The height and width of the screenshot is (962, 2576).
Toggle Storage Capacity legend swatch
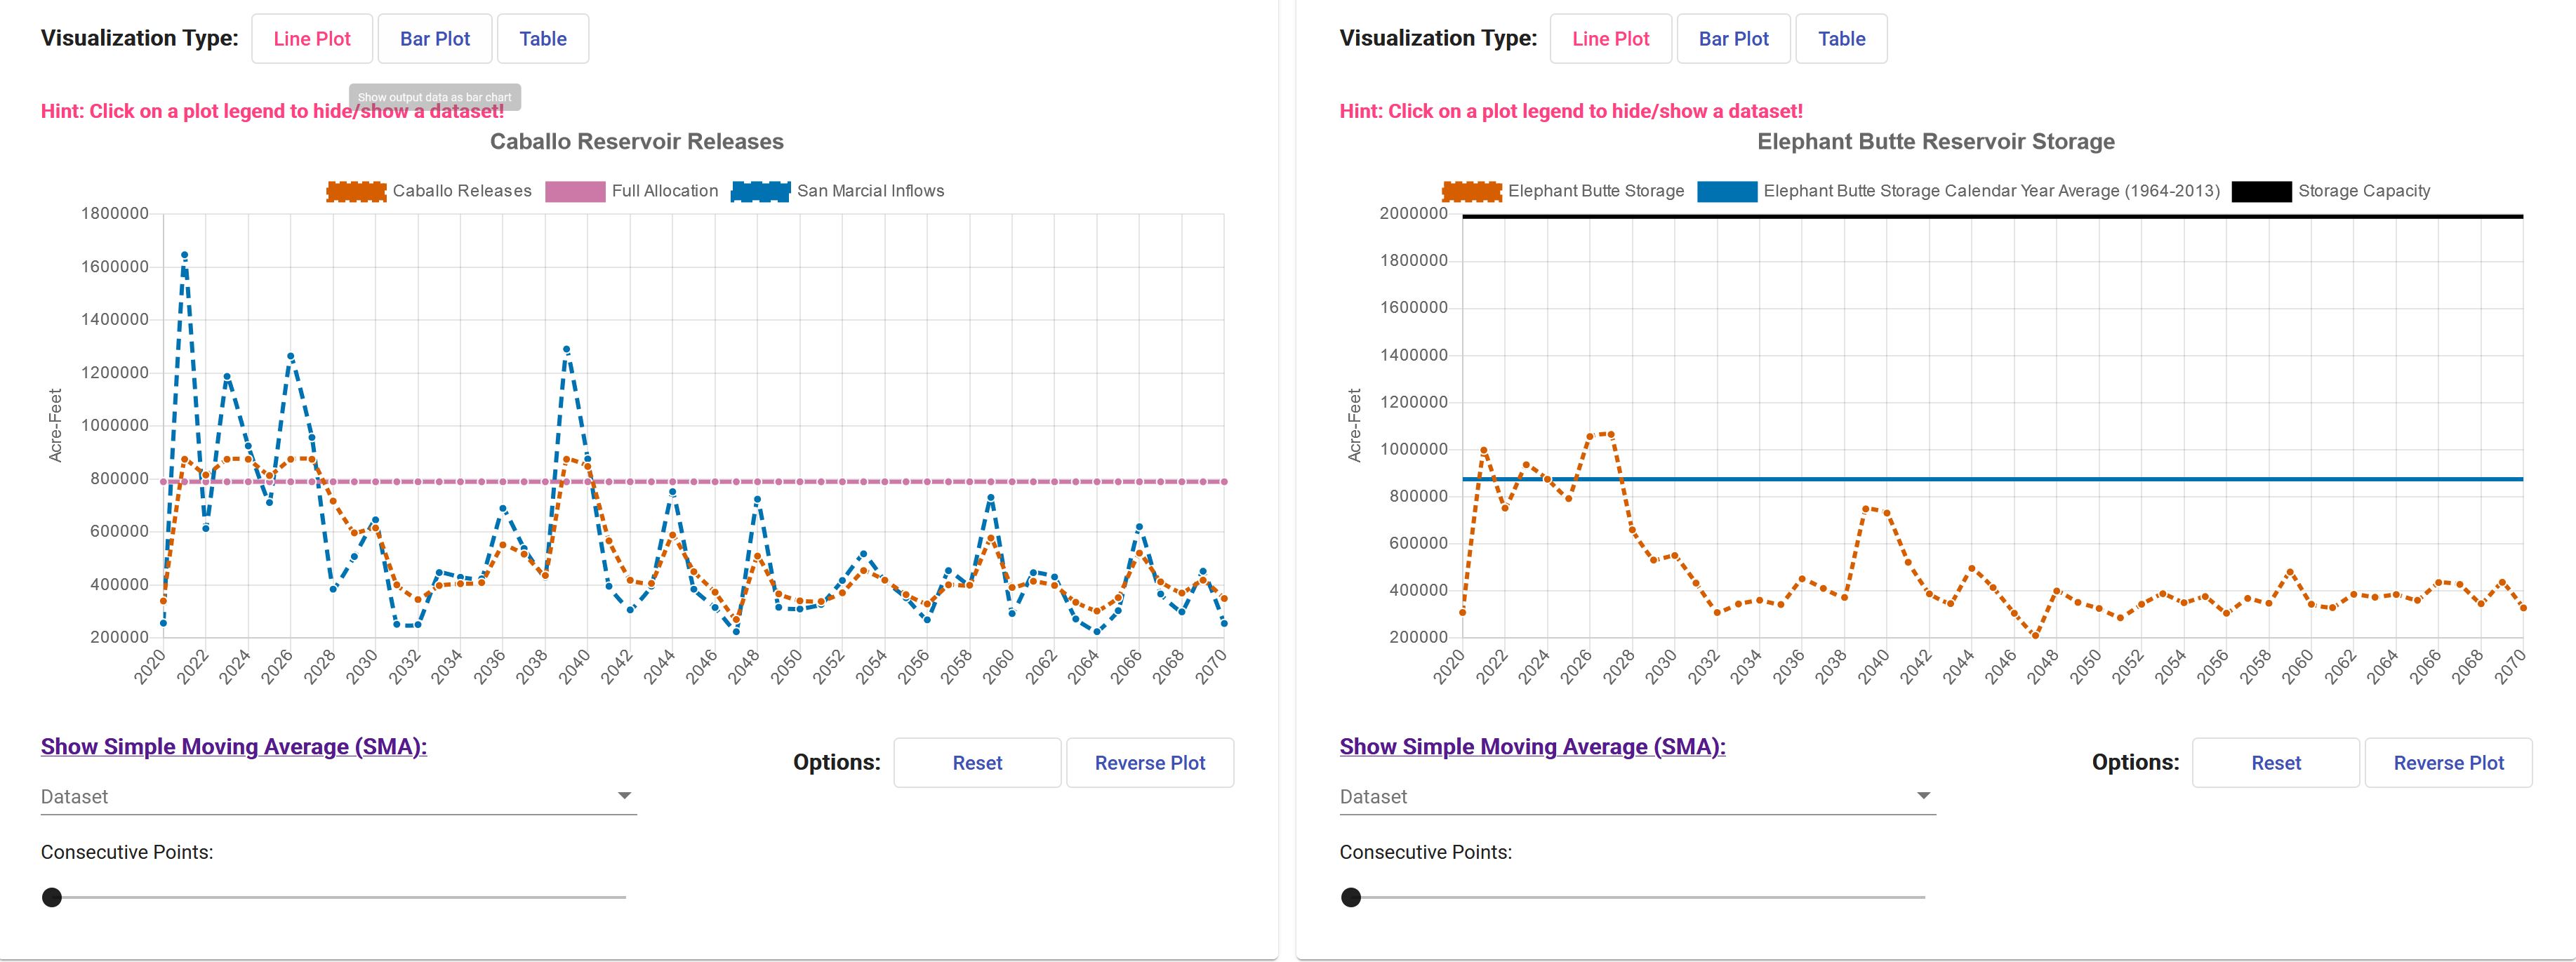click(x=2262, y=191)
